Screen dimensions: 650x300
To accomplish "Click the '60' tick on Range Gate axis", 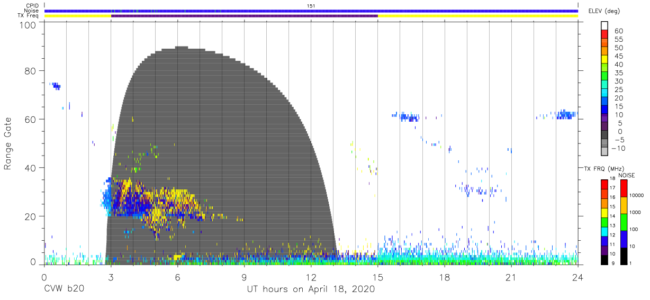I will tap(31, 119).
